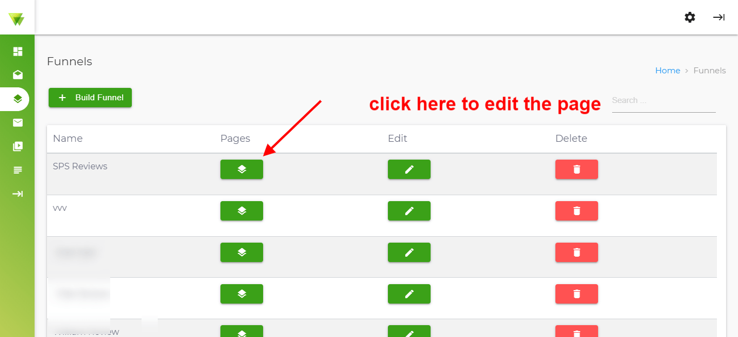Click the Delete column header
The image size is (738, 337).
(x=571, y=139)
